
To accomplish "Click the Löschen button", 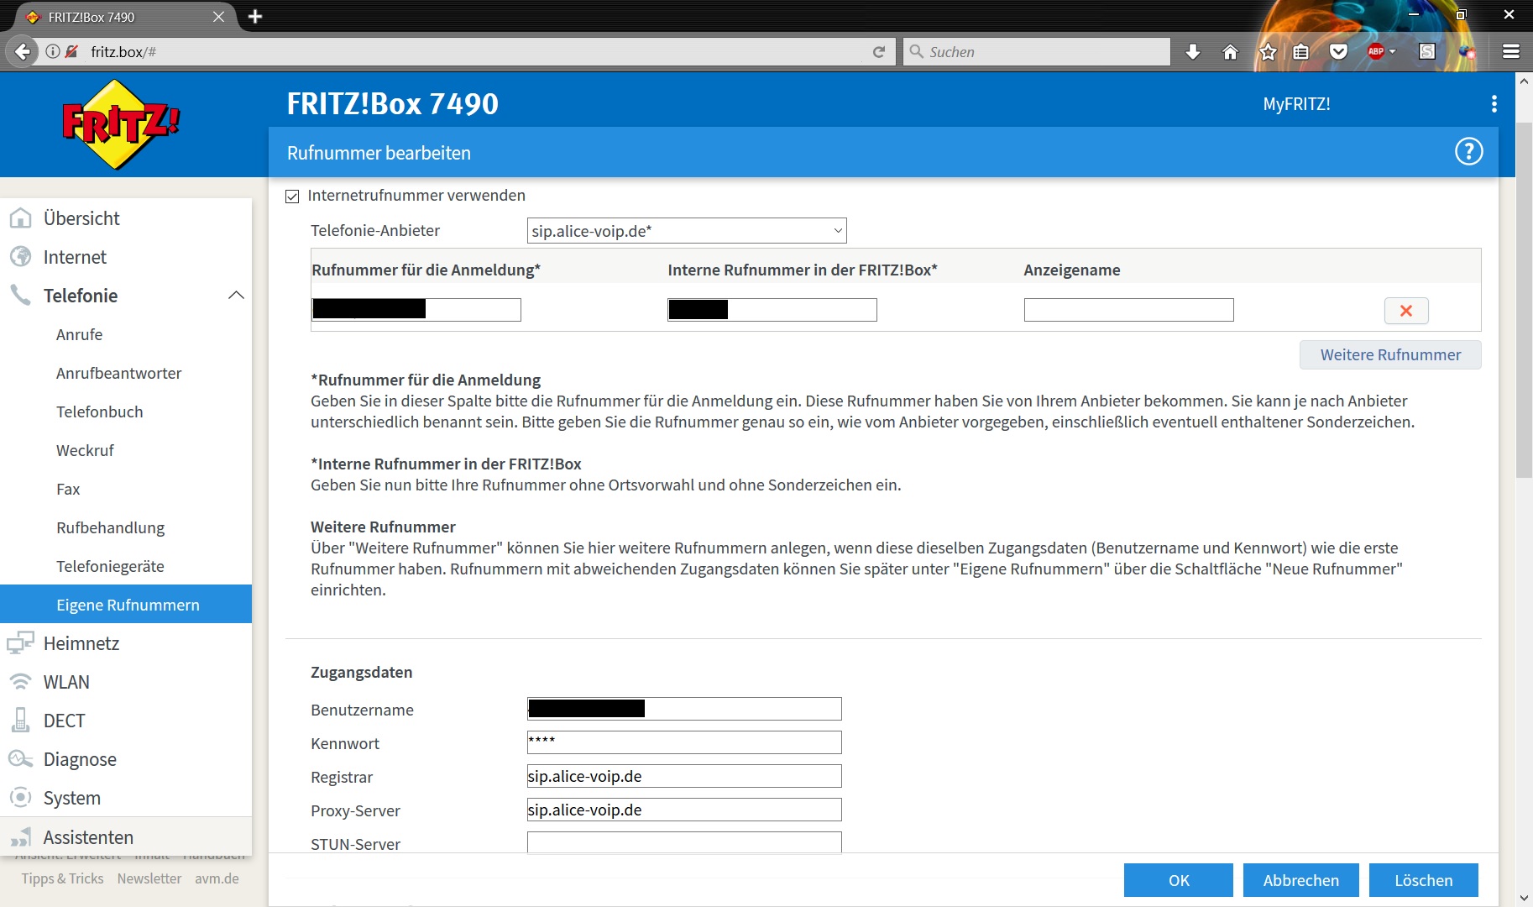I will [x=1424, y=880].
